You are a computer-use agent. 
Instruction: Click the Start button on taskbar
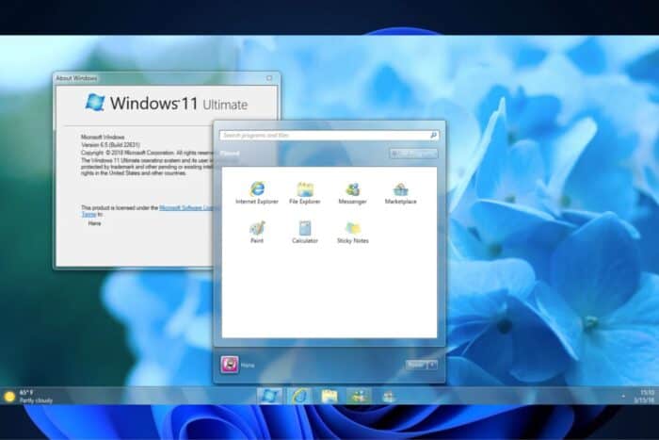point(269,396)
